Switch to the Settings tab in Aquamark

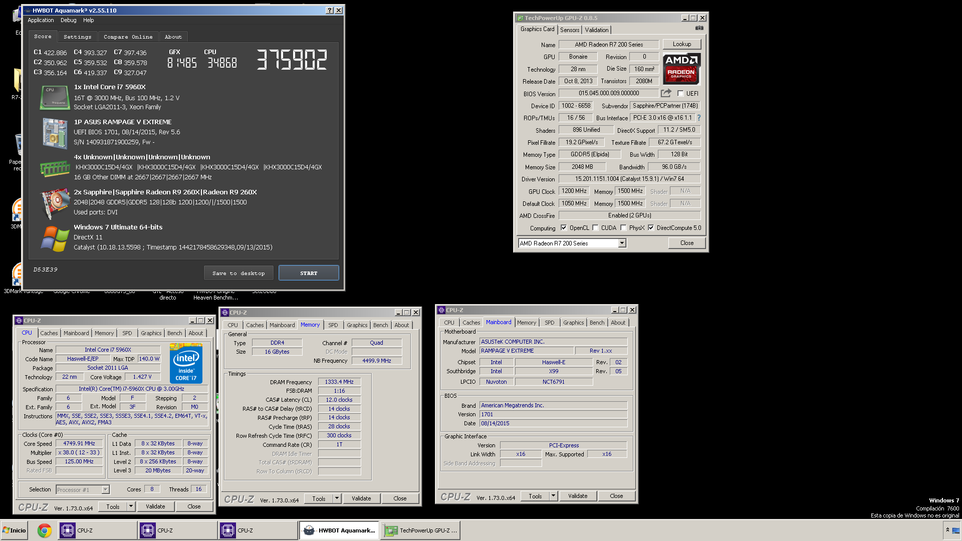click(78, 37)
